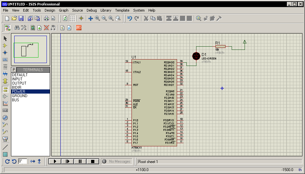The width and height of the screenshot is (305, 174).
Task: Center view with the pan icon
Action: coord(90,18)
